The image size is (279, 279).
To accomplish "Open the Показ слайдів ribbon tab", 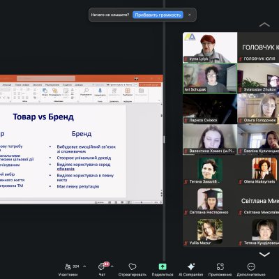I will tap(22, 84).
